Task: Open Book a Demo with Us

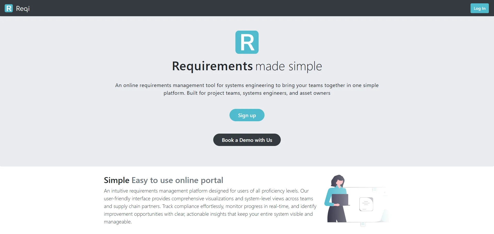Action: [247, 140]
